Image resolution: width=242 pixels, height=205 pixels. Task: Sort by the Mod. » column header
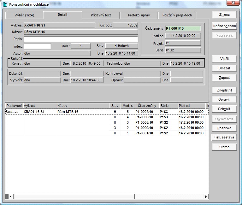click(128, 106)
